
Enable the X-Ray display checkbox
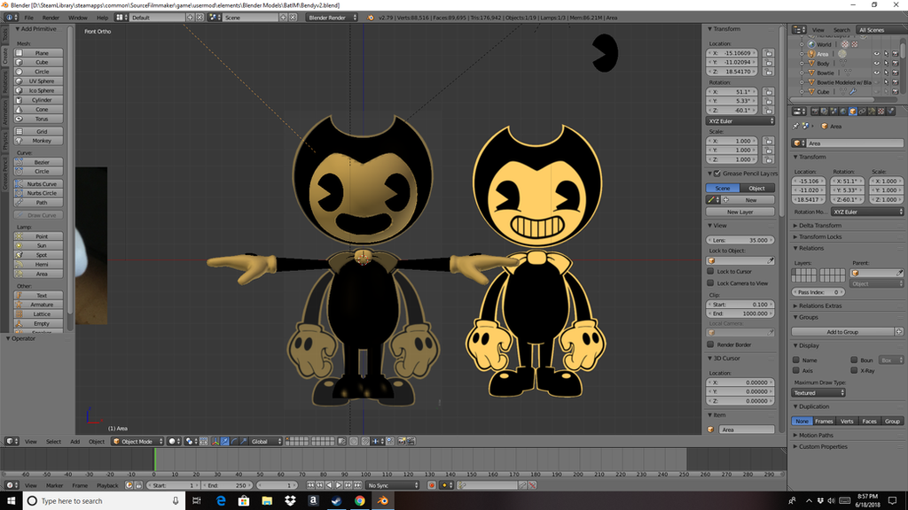(x=854, y=371)
